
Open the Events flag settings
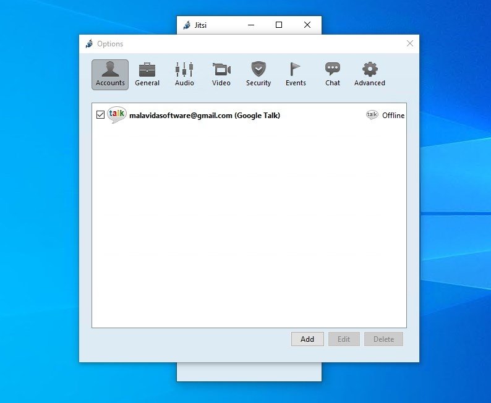[296, 75]
